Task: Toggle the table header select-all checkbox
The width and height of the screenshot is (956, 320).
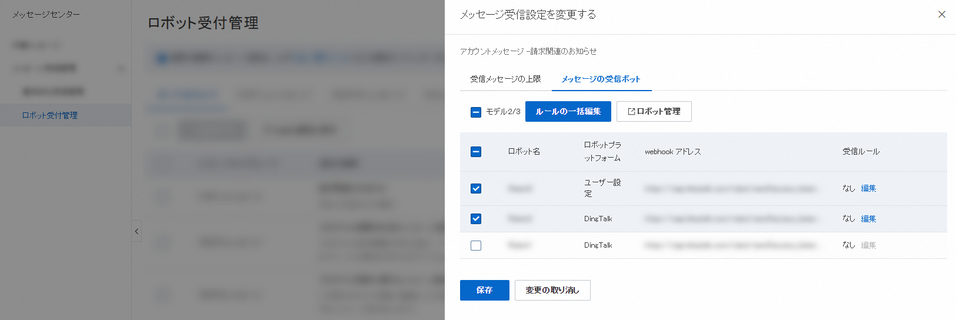Action: tap(476, 152)
